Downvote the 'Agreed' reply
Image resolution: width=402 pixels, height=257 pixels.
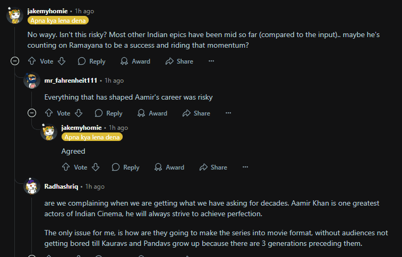96,167
